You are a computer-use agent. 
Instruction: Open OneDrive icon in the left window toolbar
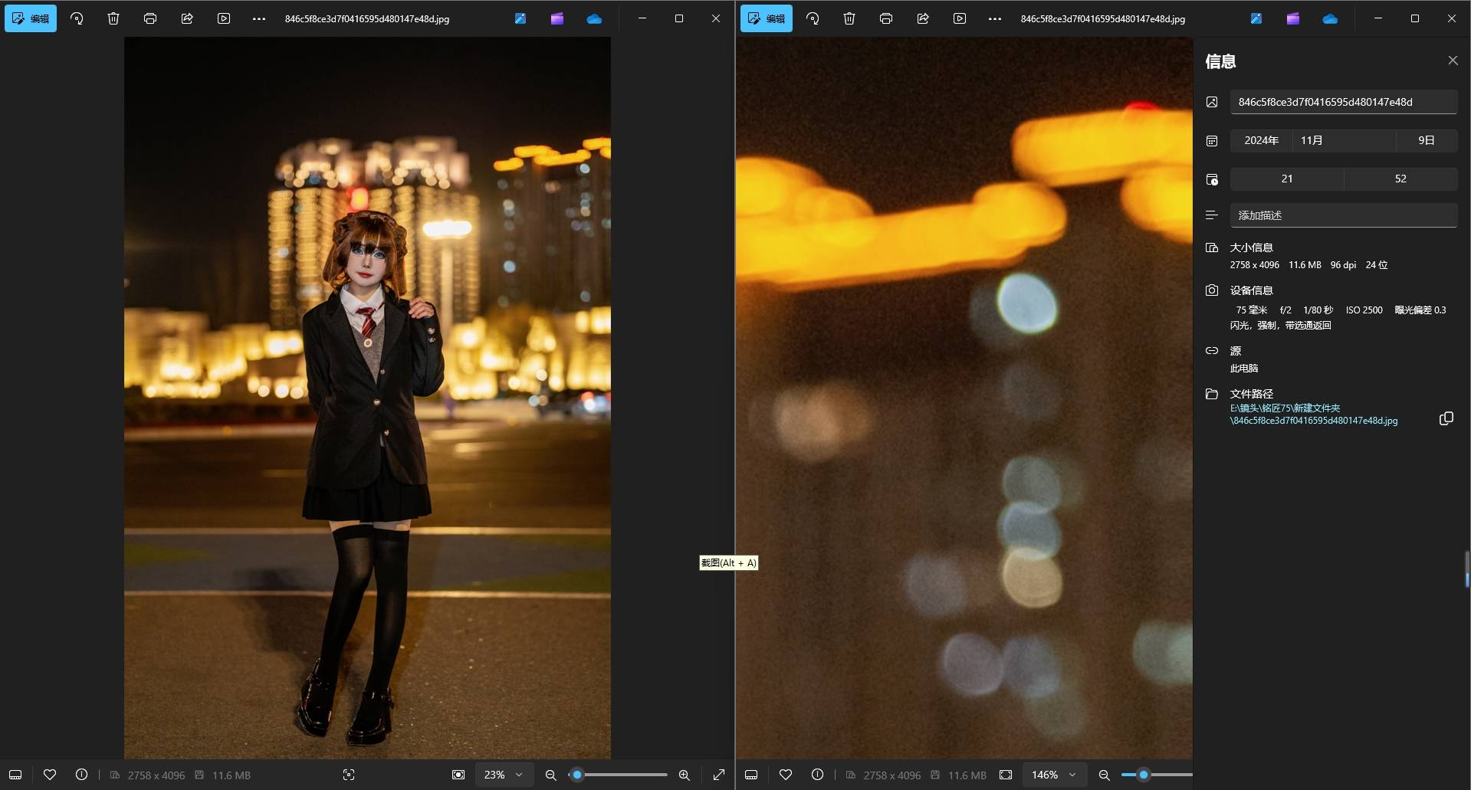point(594,18)
